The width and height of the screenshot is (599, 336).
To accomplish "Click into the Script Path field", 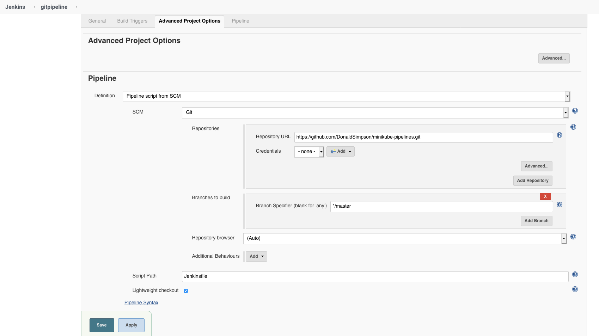I will [375, 276].
